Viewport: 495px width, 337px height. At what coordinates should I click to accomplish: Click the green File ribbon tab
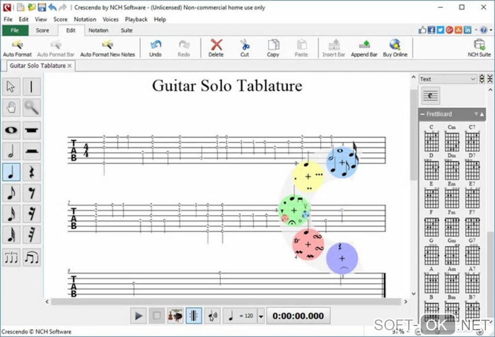[15, 30]
